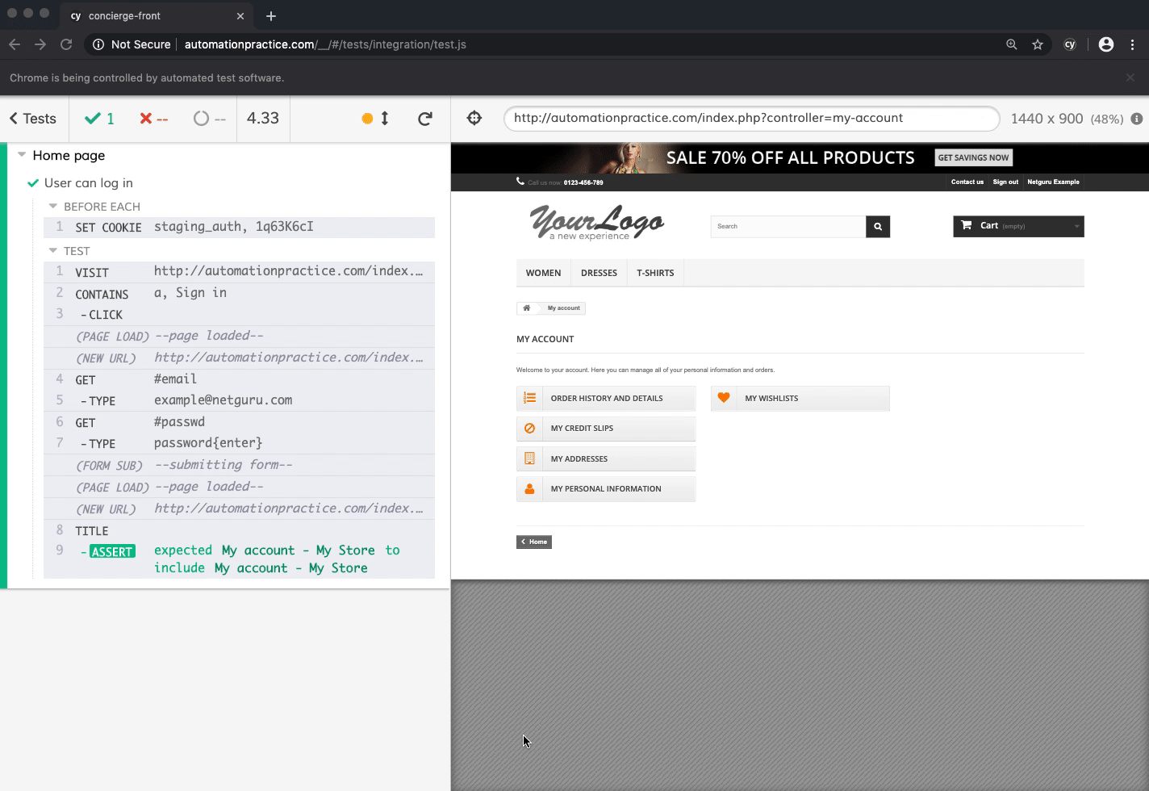Viewport: 1149px width, 791px height.
Task: Click the run all tests reload icon
Action: [x=425, y=119]
